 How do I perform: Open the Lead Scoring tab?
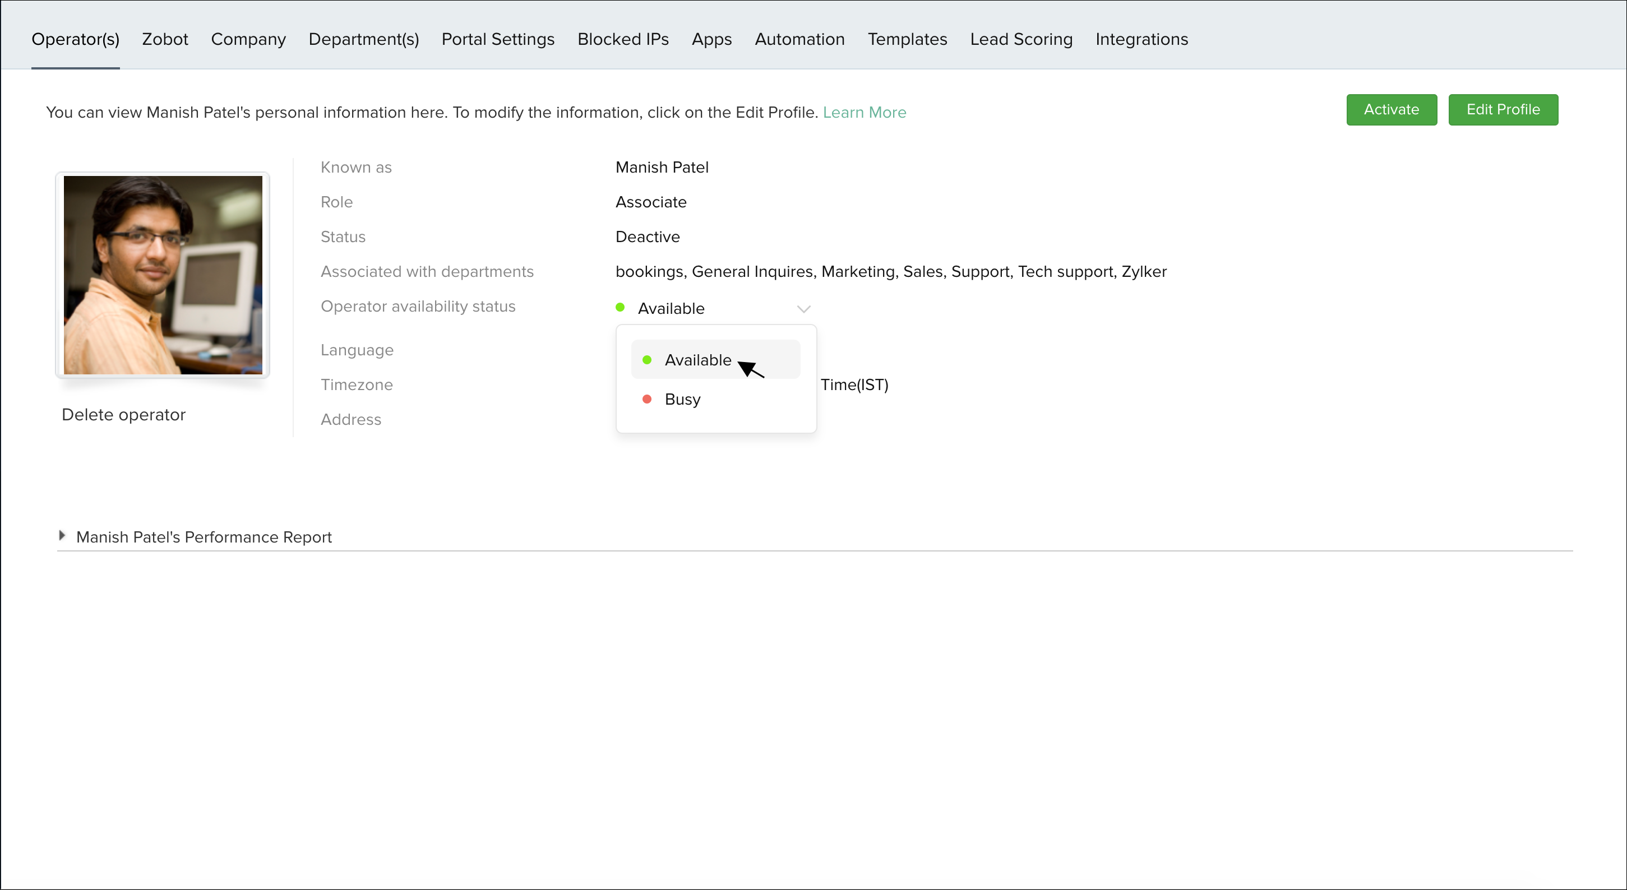1022,39
